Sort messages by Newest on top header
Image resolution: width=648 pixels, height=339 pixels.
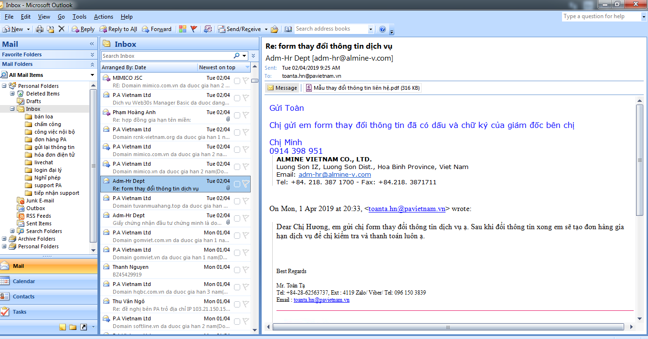(x=223, y=67)
